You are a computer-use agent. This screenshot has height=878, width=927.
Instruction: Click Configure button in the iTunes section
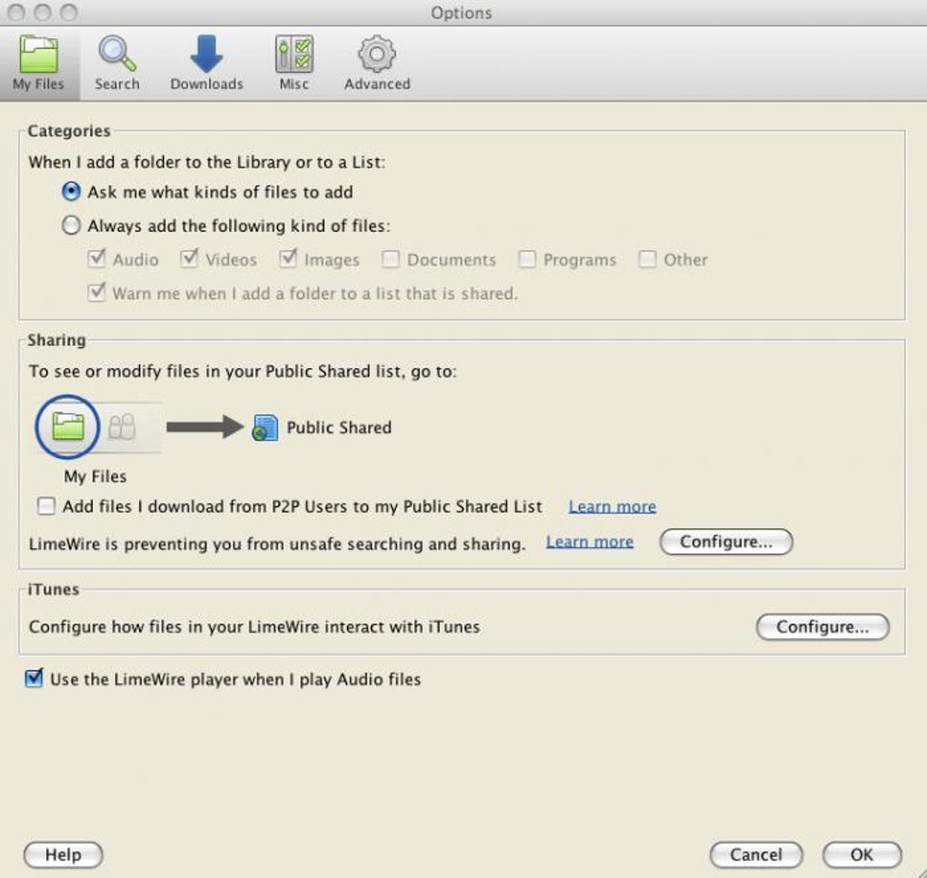[x=822, y=627]
